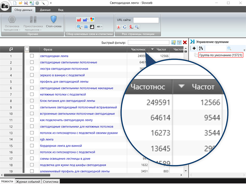Image resolution: width=246 pixels, height=184 pixels.
Task: Clear the filter with red X icon
Action: pos(185,42)
